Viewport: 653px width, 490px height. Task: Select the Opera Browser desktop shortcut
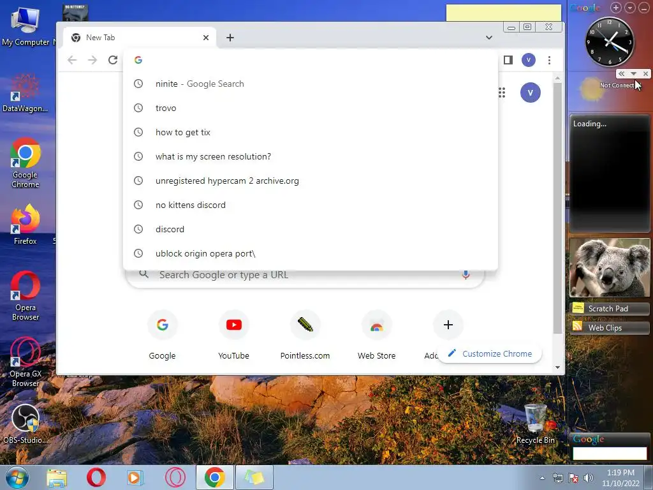pos(25,296)
